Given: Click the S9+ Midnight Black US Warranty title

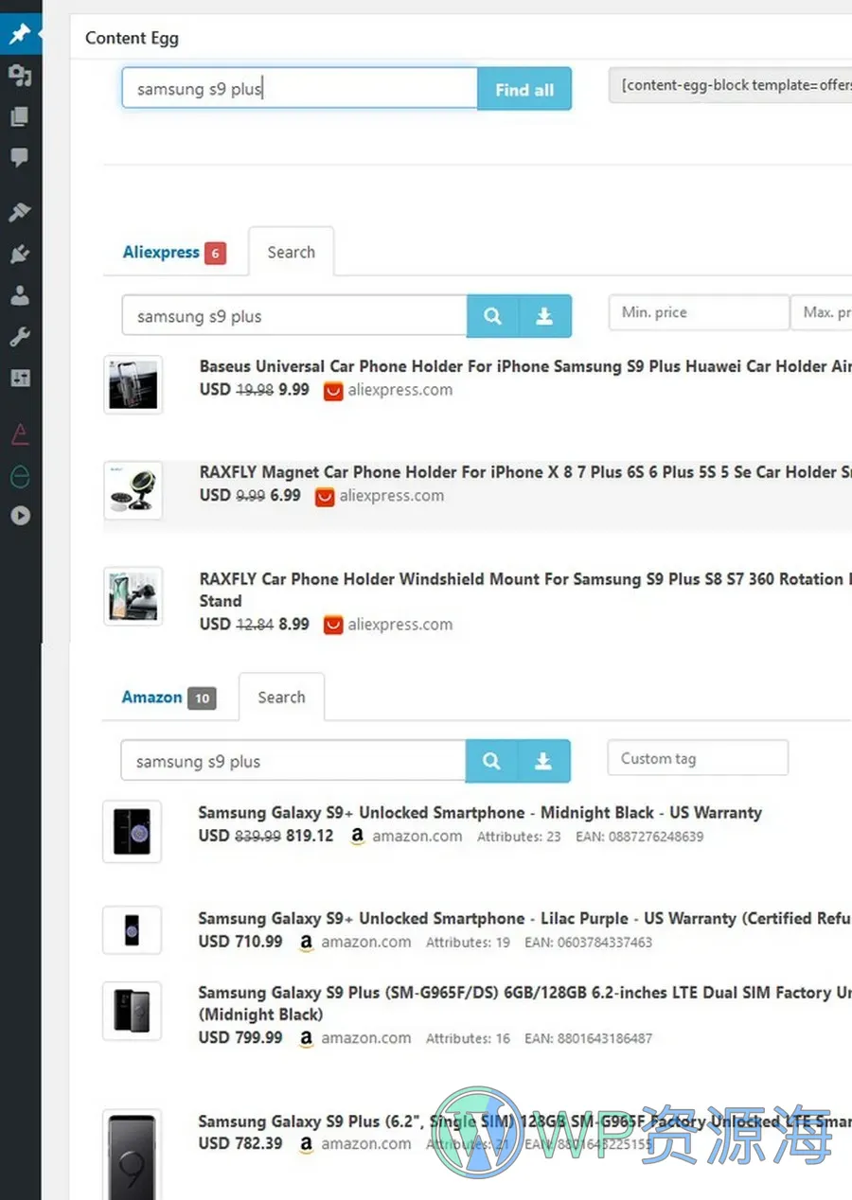Looking at the screenshot, I should coord(480,813).
